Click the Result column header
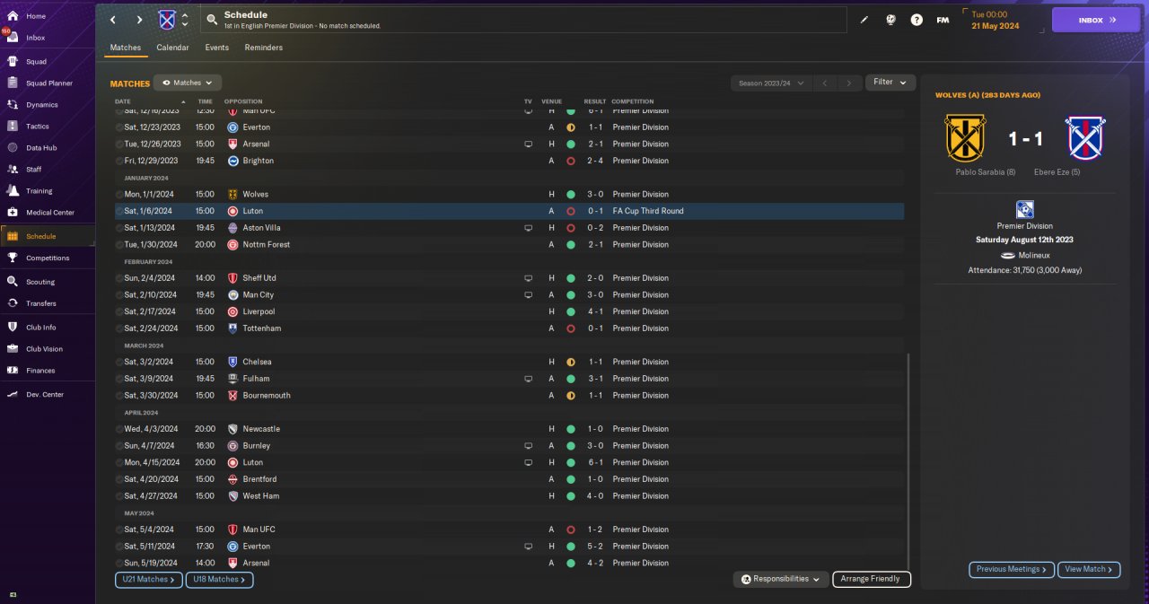 click(x=594, y=101)
